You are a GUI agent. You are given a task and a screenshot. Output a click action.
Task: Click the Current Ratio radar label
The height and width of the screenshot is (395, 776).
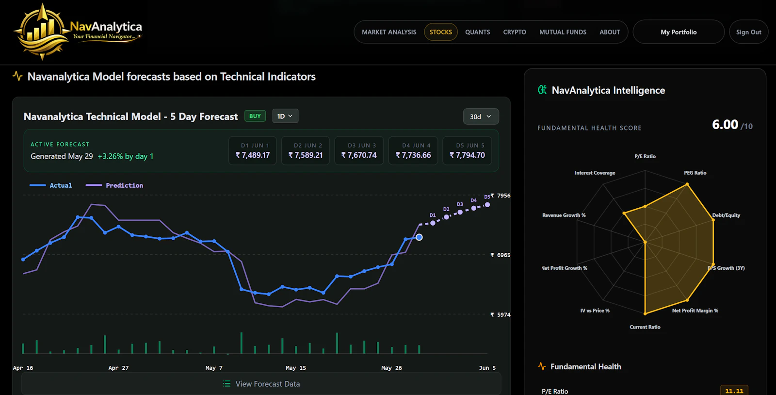(x=645, y=327)
